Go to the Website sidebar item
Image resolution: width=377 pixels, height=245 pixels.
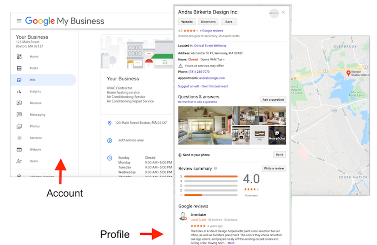(35, 150)
